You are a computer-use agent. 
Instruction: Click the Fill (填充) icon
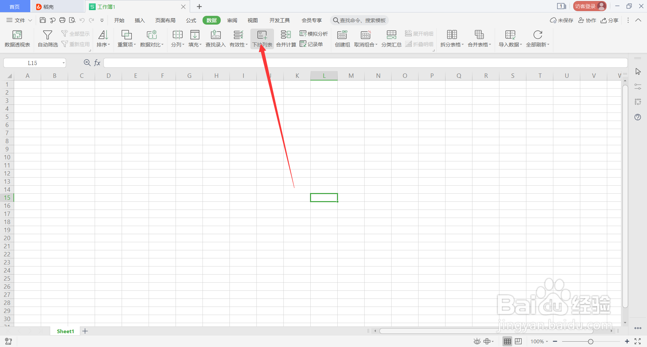pyautogui.click(x=195, y=35)
